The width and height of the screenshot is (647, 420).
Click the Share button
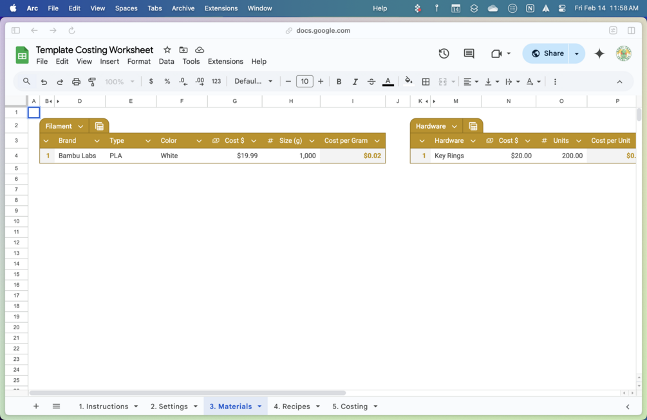point(546,53)
